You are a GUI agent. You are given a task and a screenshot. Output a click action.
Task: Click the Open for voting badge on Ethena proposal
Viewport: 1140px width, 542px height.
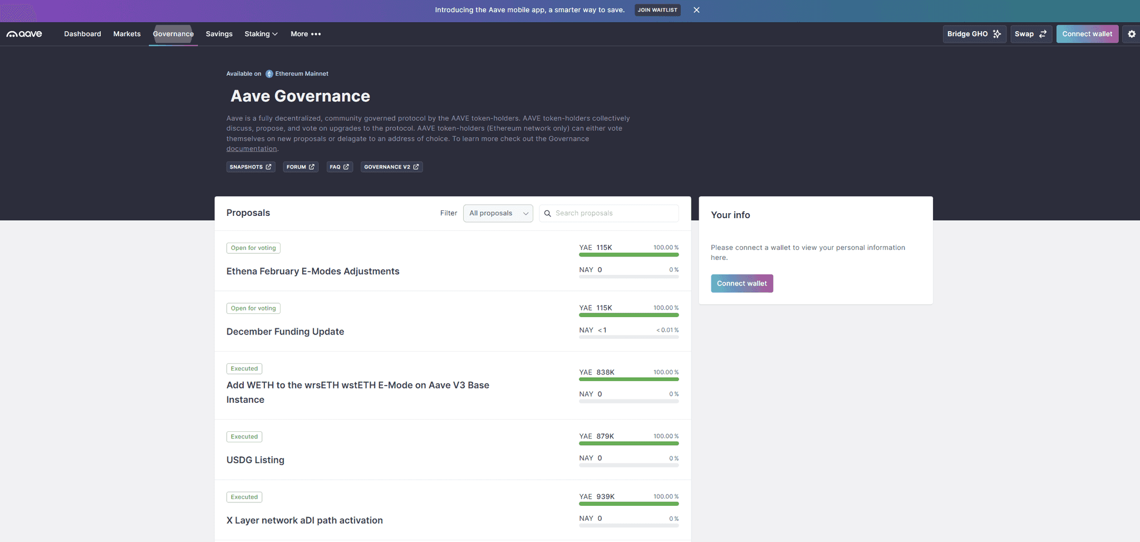(x=253, y=248)
